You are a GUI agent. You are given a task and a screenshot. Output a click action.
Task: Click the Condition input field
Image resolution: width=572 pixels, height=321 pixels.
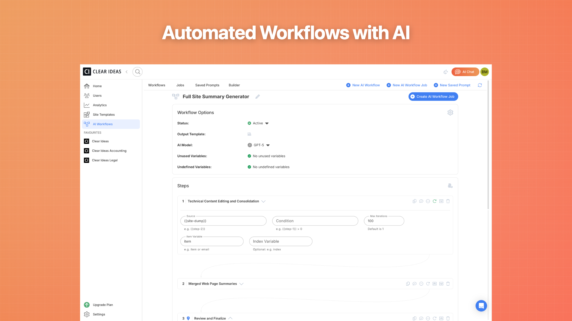[315, 221]
